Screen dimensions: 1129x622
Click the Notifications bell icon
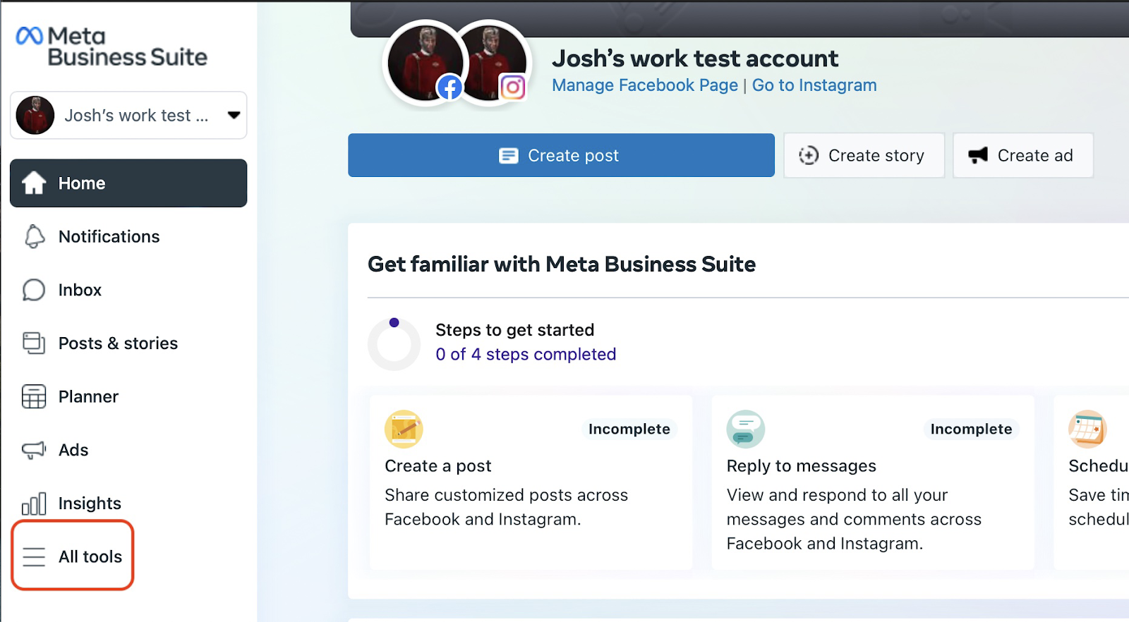(34, 237)
